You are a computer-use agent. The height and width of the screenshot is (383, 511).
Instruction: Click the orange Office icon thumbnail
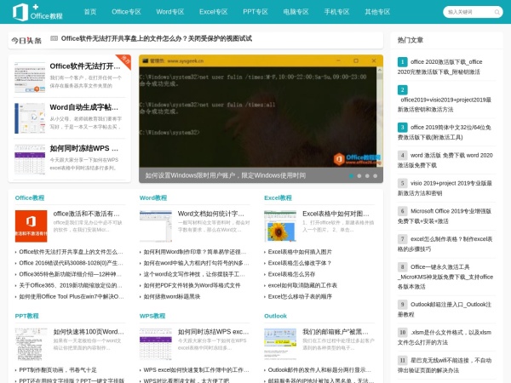(31, 226)
